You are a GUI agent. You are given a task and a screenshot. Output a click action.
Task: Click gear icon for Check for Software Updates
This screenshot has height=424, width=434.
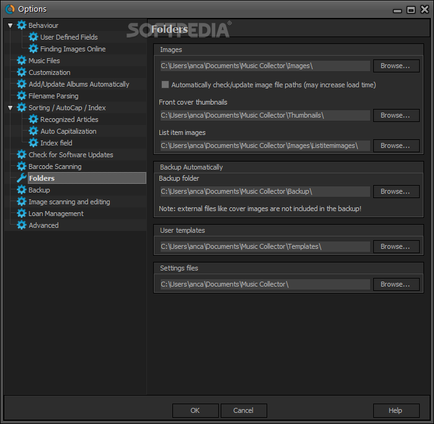(x=22, y=155)
